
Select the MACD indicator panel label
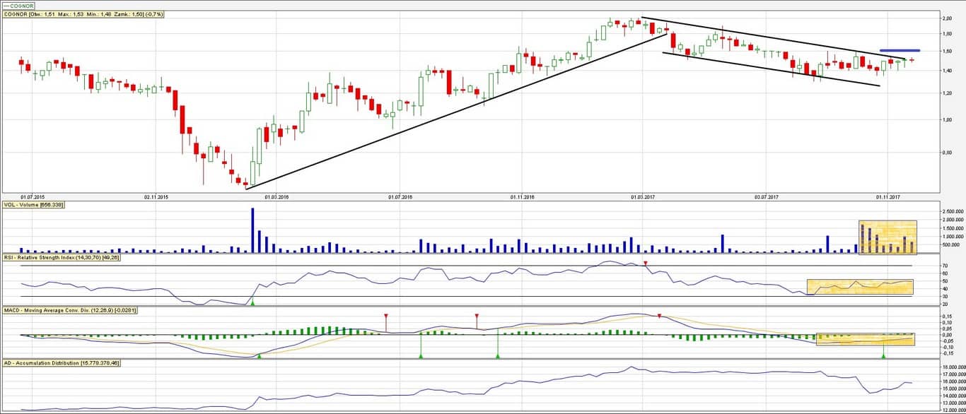(x=69, y=309)
